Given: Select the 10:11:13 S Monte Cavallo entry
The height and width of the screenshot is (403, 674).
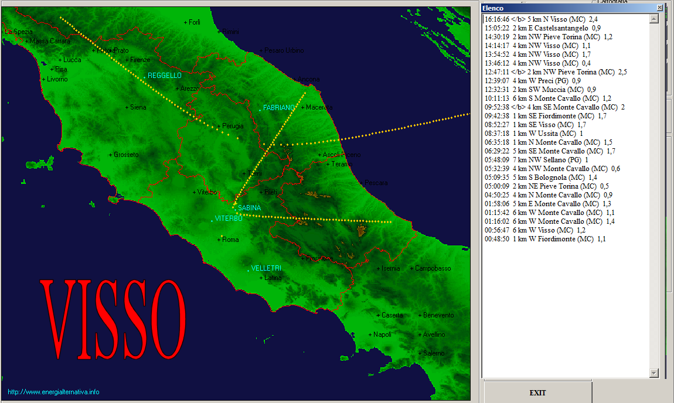Looking at the screenshot, I should [x=547, y=98].
